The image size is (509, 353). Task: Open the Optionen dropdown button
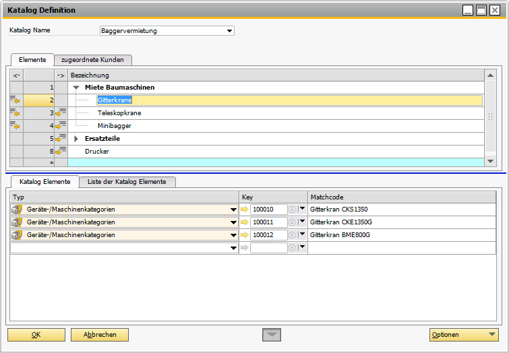(464, 335)
